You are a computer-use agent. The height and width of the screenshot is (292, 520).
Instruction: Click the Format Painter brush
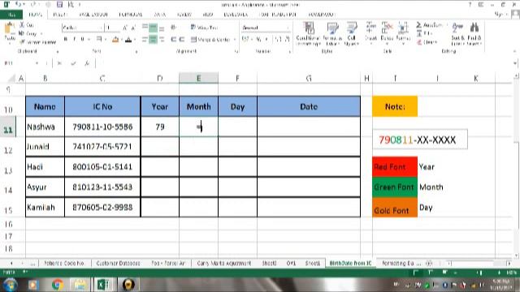[22, 42]
